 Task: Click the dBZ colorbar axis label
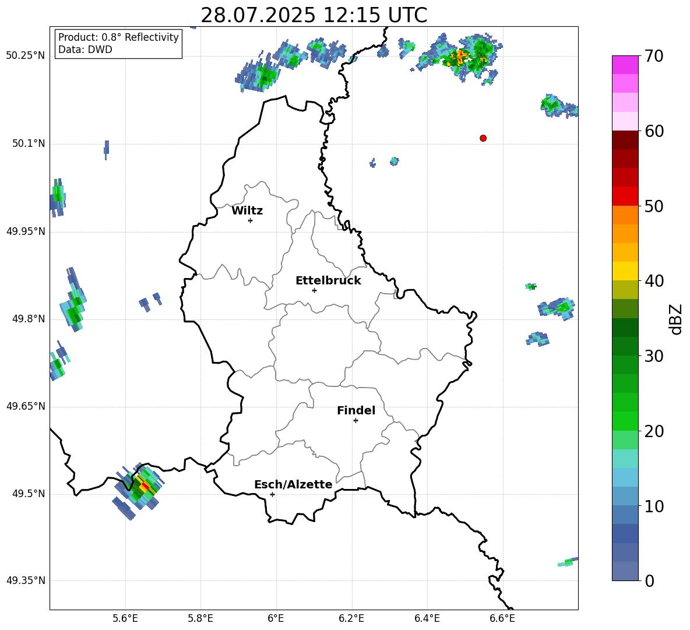(675, 319)
